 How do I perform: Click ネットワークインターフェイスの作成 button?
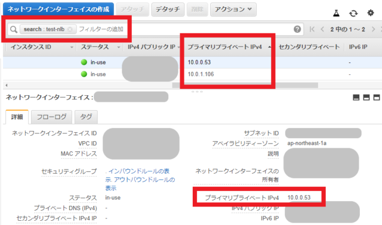(x=58, y=10)
